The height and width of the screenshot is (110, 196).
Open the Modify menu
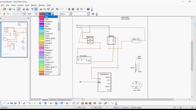coord(34,5)
